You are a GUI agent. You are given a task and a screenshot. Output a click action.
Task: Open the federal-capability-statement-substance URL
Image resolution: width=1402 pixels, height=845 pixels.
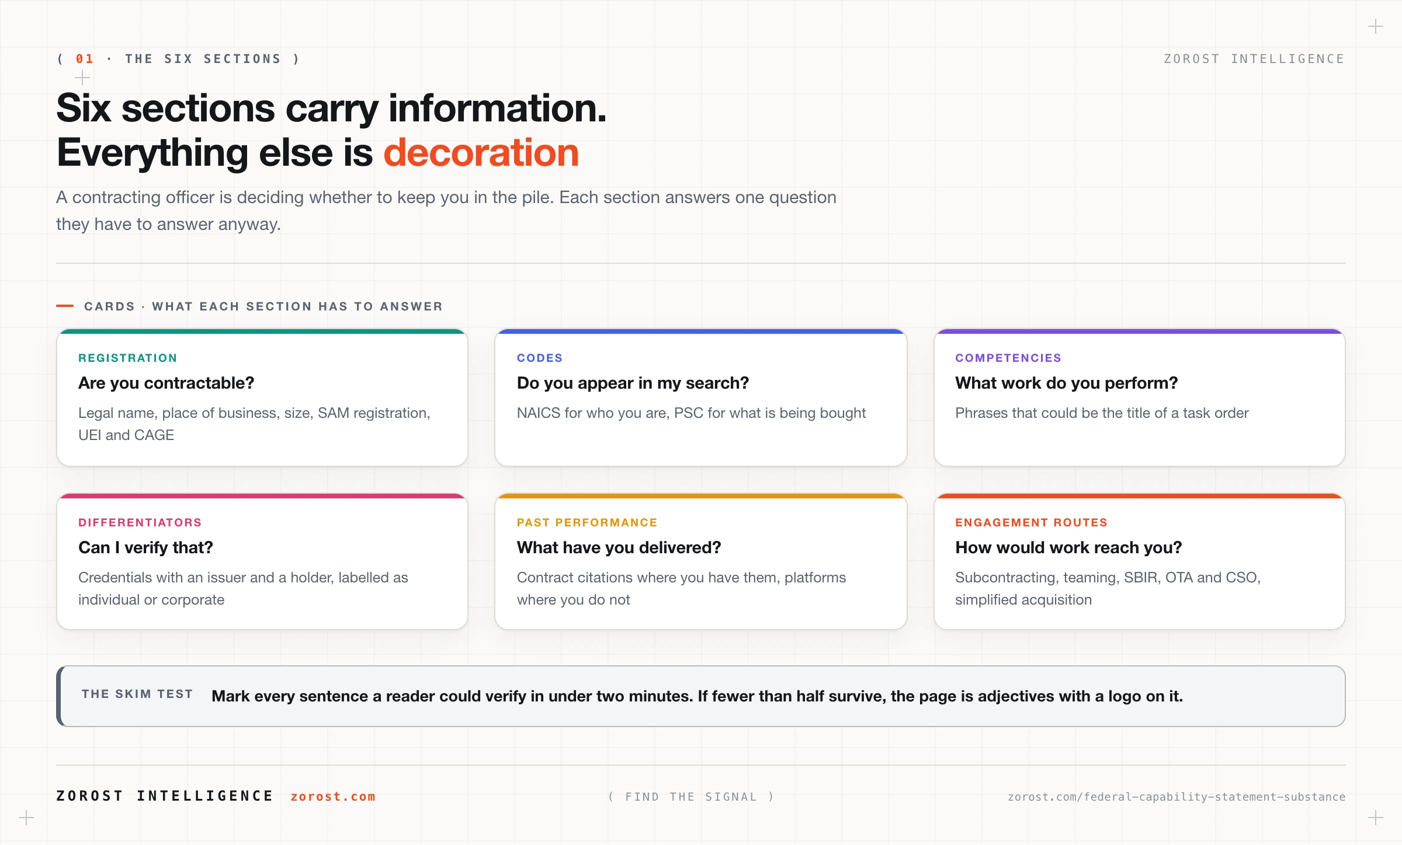[x=1177, y=797]
